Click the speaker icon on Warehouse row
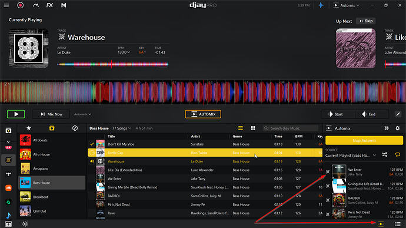 point(92,161)
